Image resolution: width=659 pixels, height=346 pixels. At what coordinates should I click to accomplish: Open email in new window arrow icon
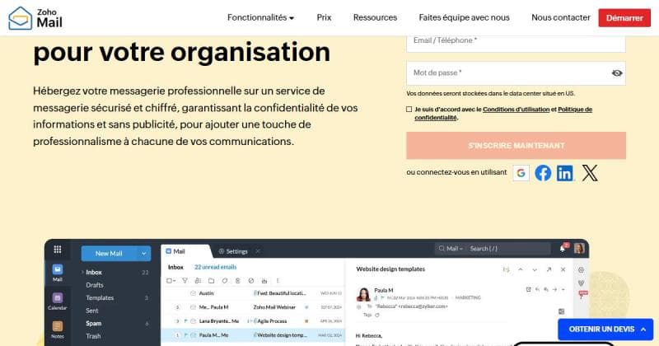point(549,269)
